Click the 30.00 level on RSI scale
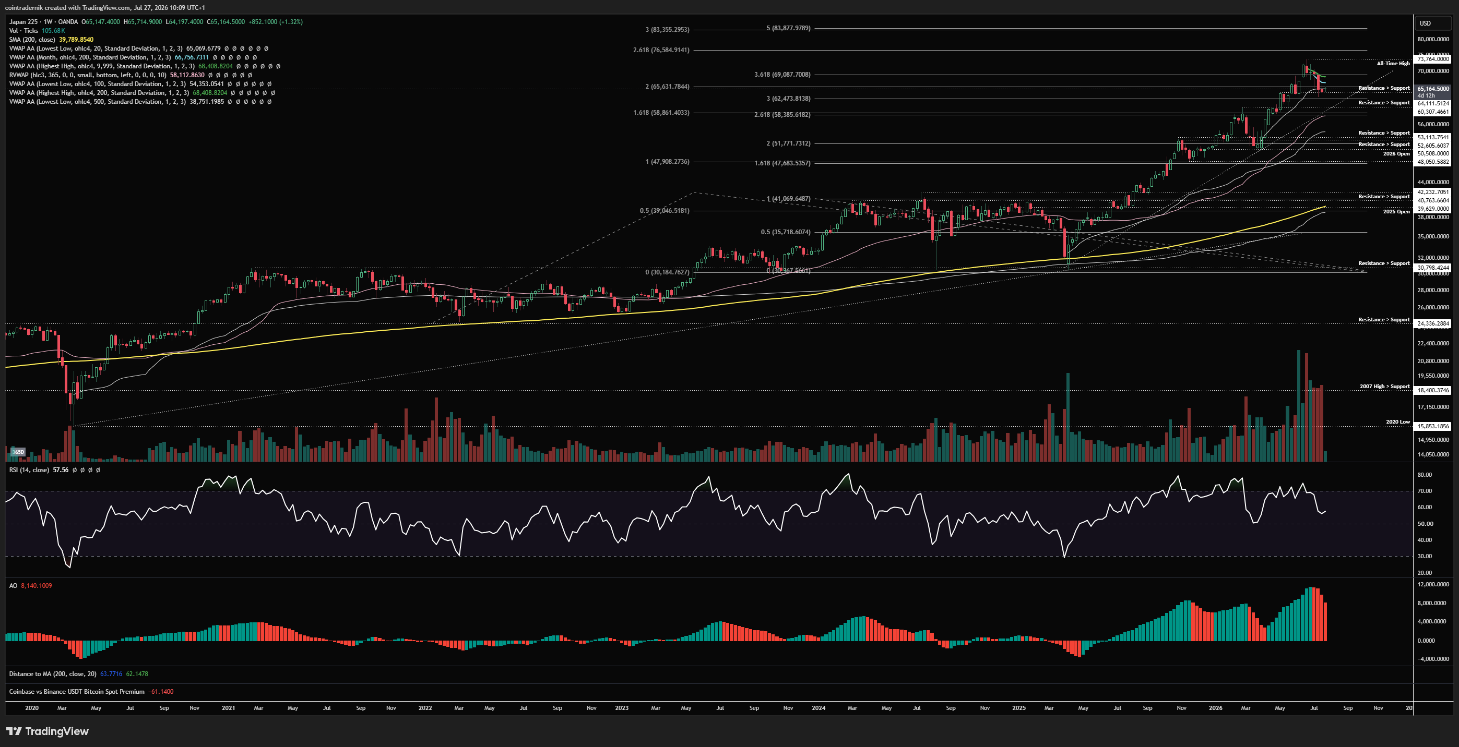Viewport: 1459px width, 747px height. coord(1425,556)
